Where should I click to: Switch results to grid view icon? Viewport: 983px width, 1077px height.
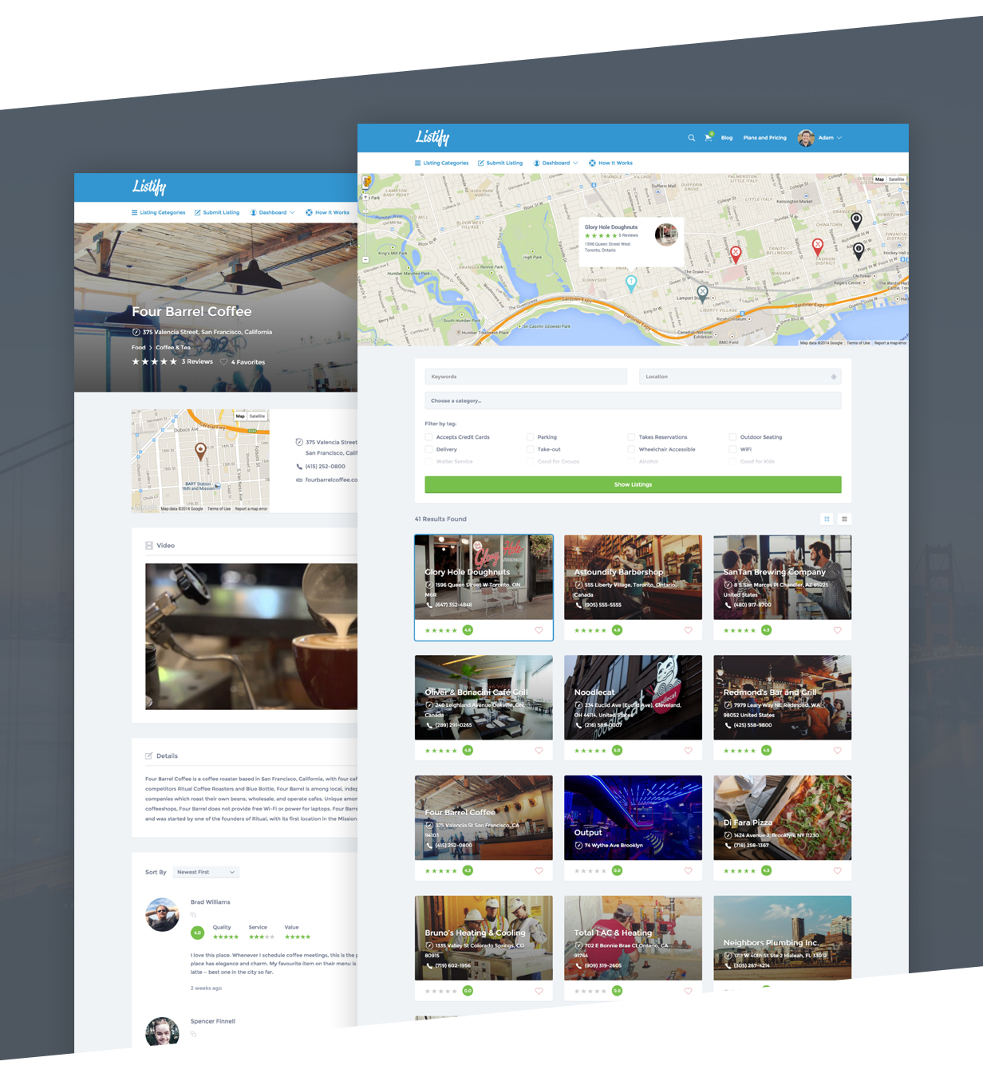click(827, 519)
